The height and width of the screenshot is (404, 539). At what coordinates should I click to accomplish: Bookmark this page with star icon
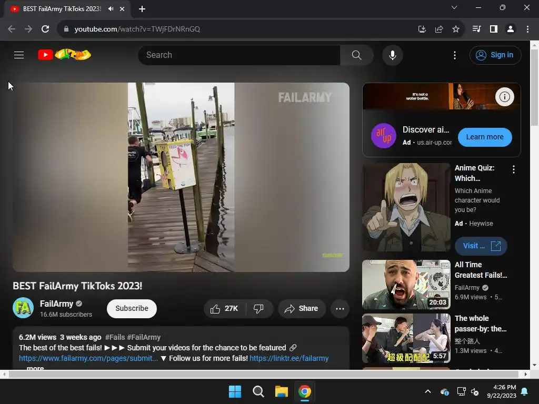(456, 29)
